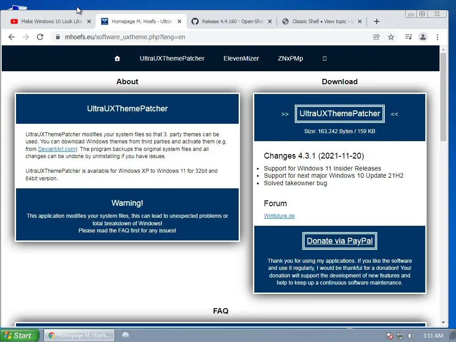This screenshot has width=456, height=342.
Task: Bookmark this page with star
Action: pyautogui.click(x=391, y=37)
